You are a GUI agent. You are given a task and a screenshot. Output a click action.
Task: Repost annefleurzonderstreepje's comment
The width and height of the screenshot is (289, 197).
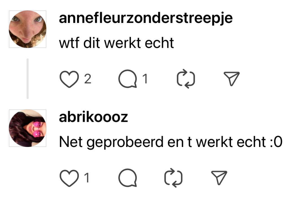coord(186,79)
